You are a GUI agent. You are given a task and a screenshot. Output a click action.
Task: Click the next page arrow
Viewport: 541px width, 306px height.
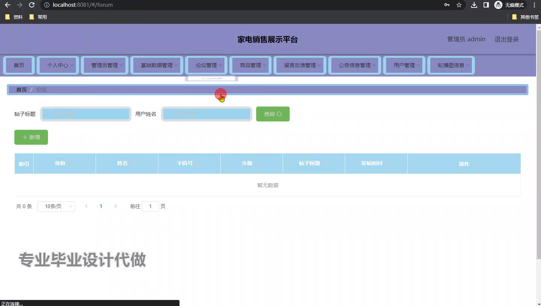[x=115, y=206]
